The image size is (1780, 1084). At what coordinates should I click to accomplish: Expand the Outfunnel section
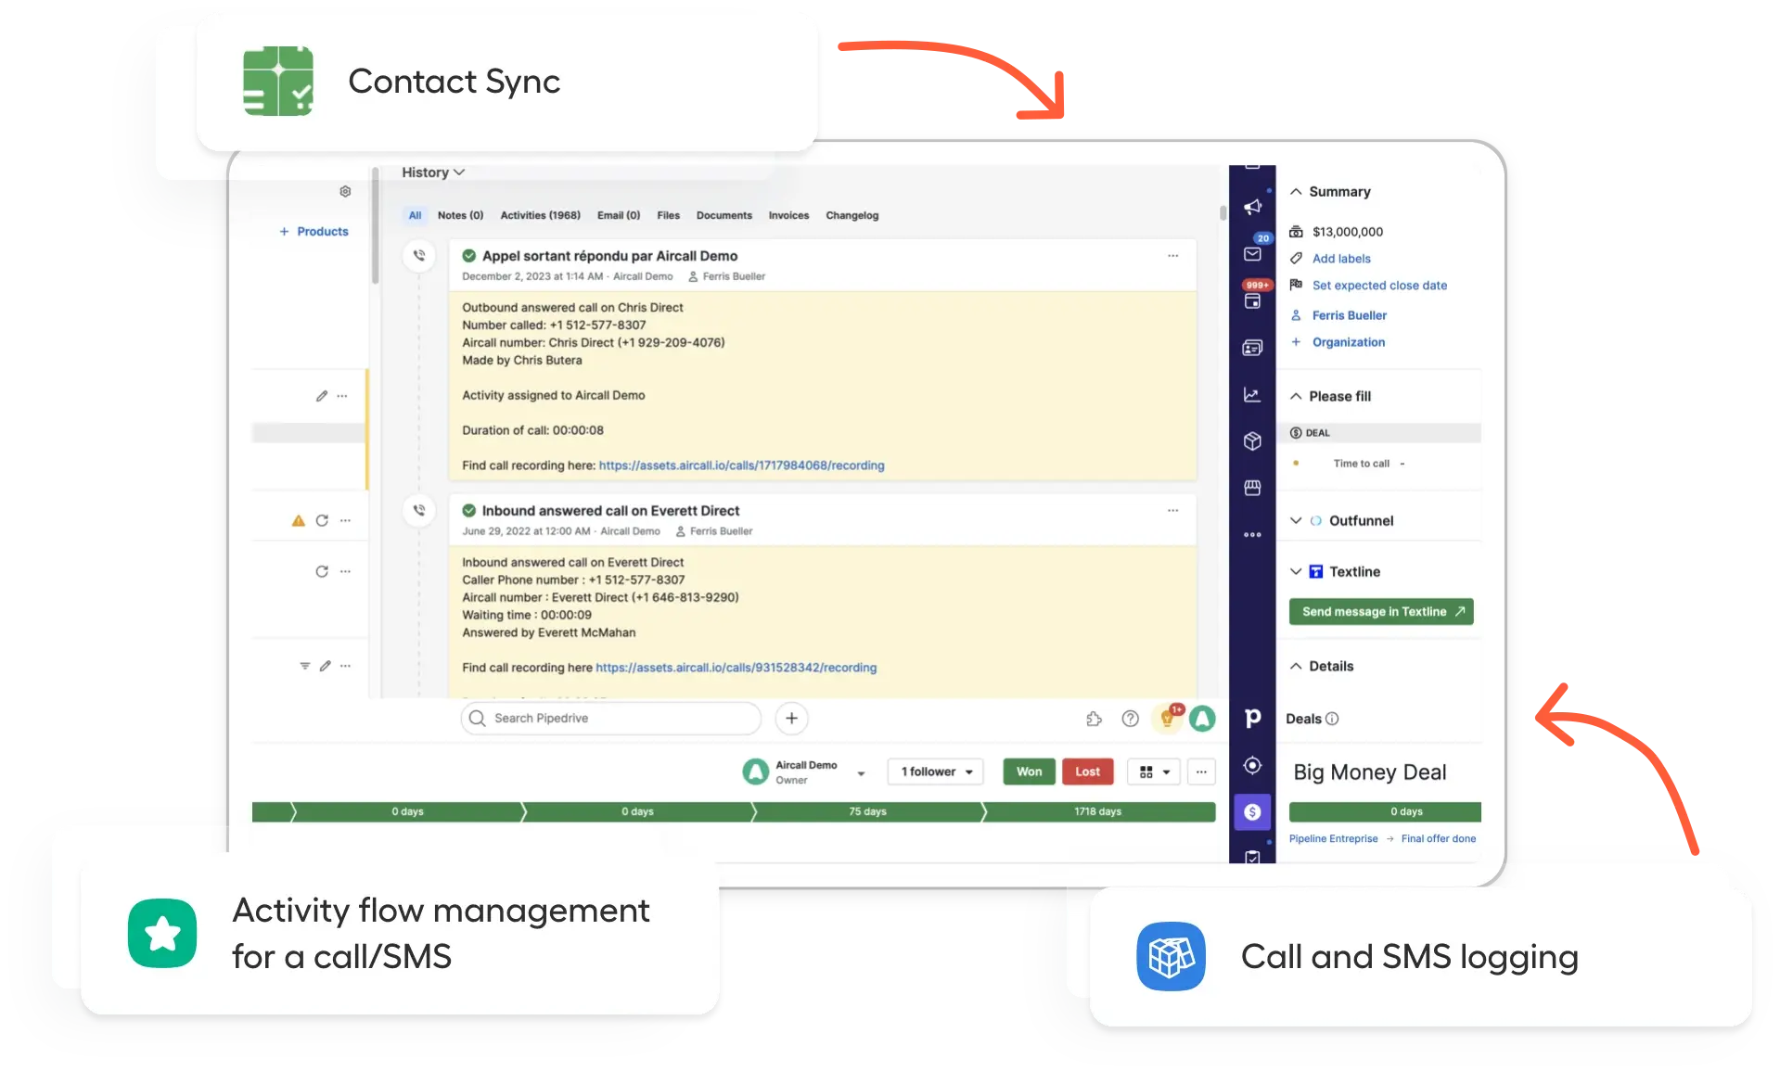point(1296,521)
